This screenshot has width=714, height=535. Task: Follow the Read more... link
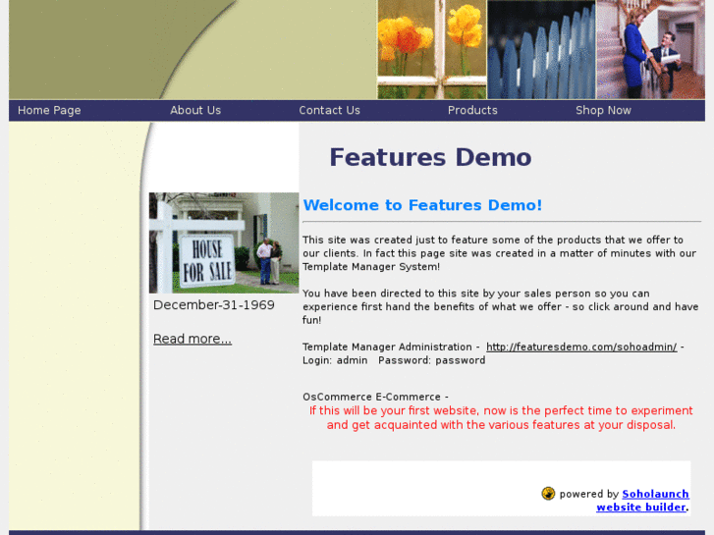pos(192,339)
